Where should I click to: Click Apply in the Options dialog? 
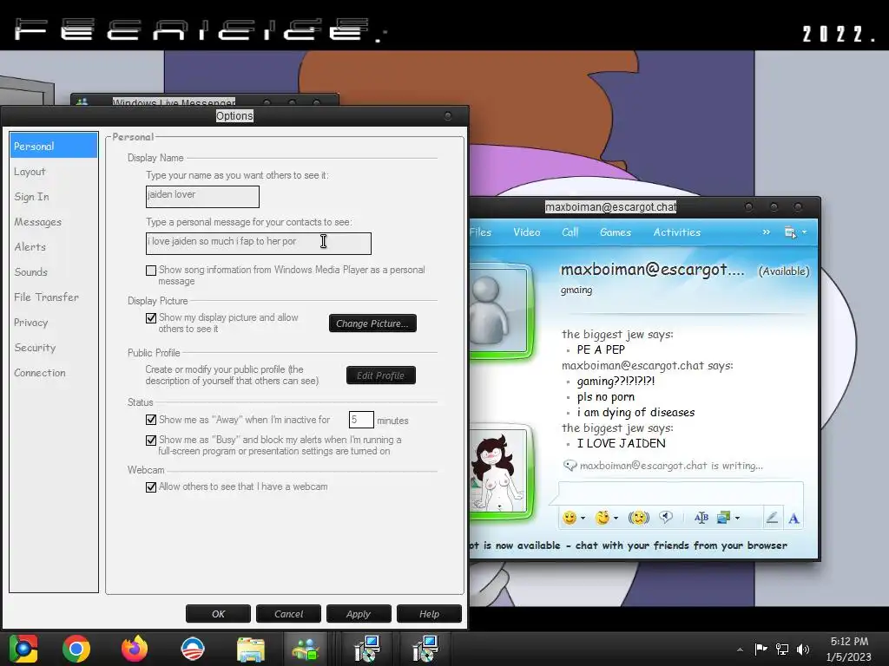pyautogui.click(x=359, y=614)
